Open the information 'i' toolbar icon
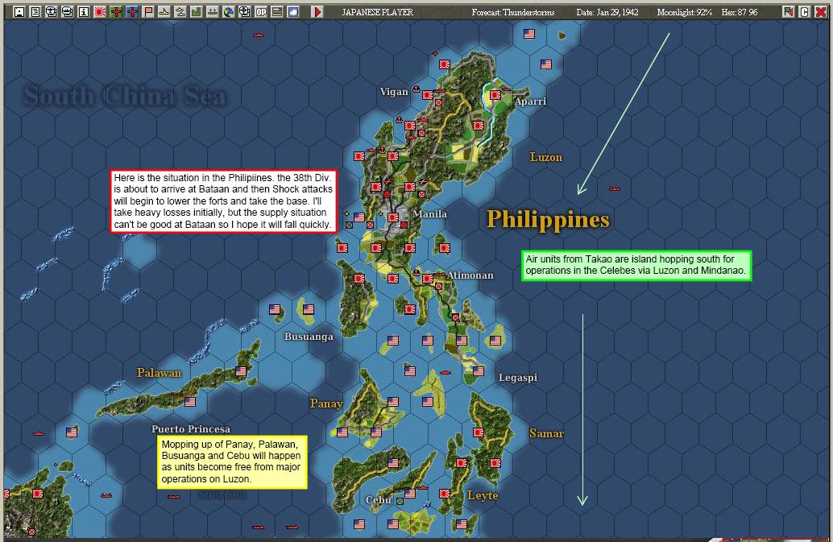Viewport: 833px width, 542px height. tap(84, 12)
